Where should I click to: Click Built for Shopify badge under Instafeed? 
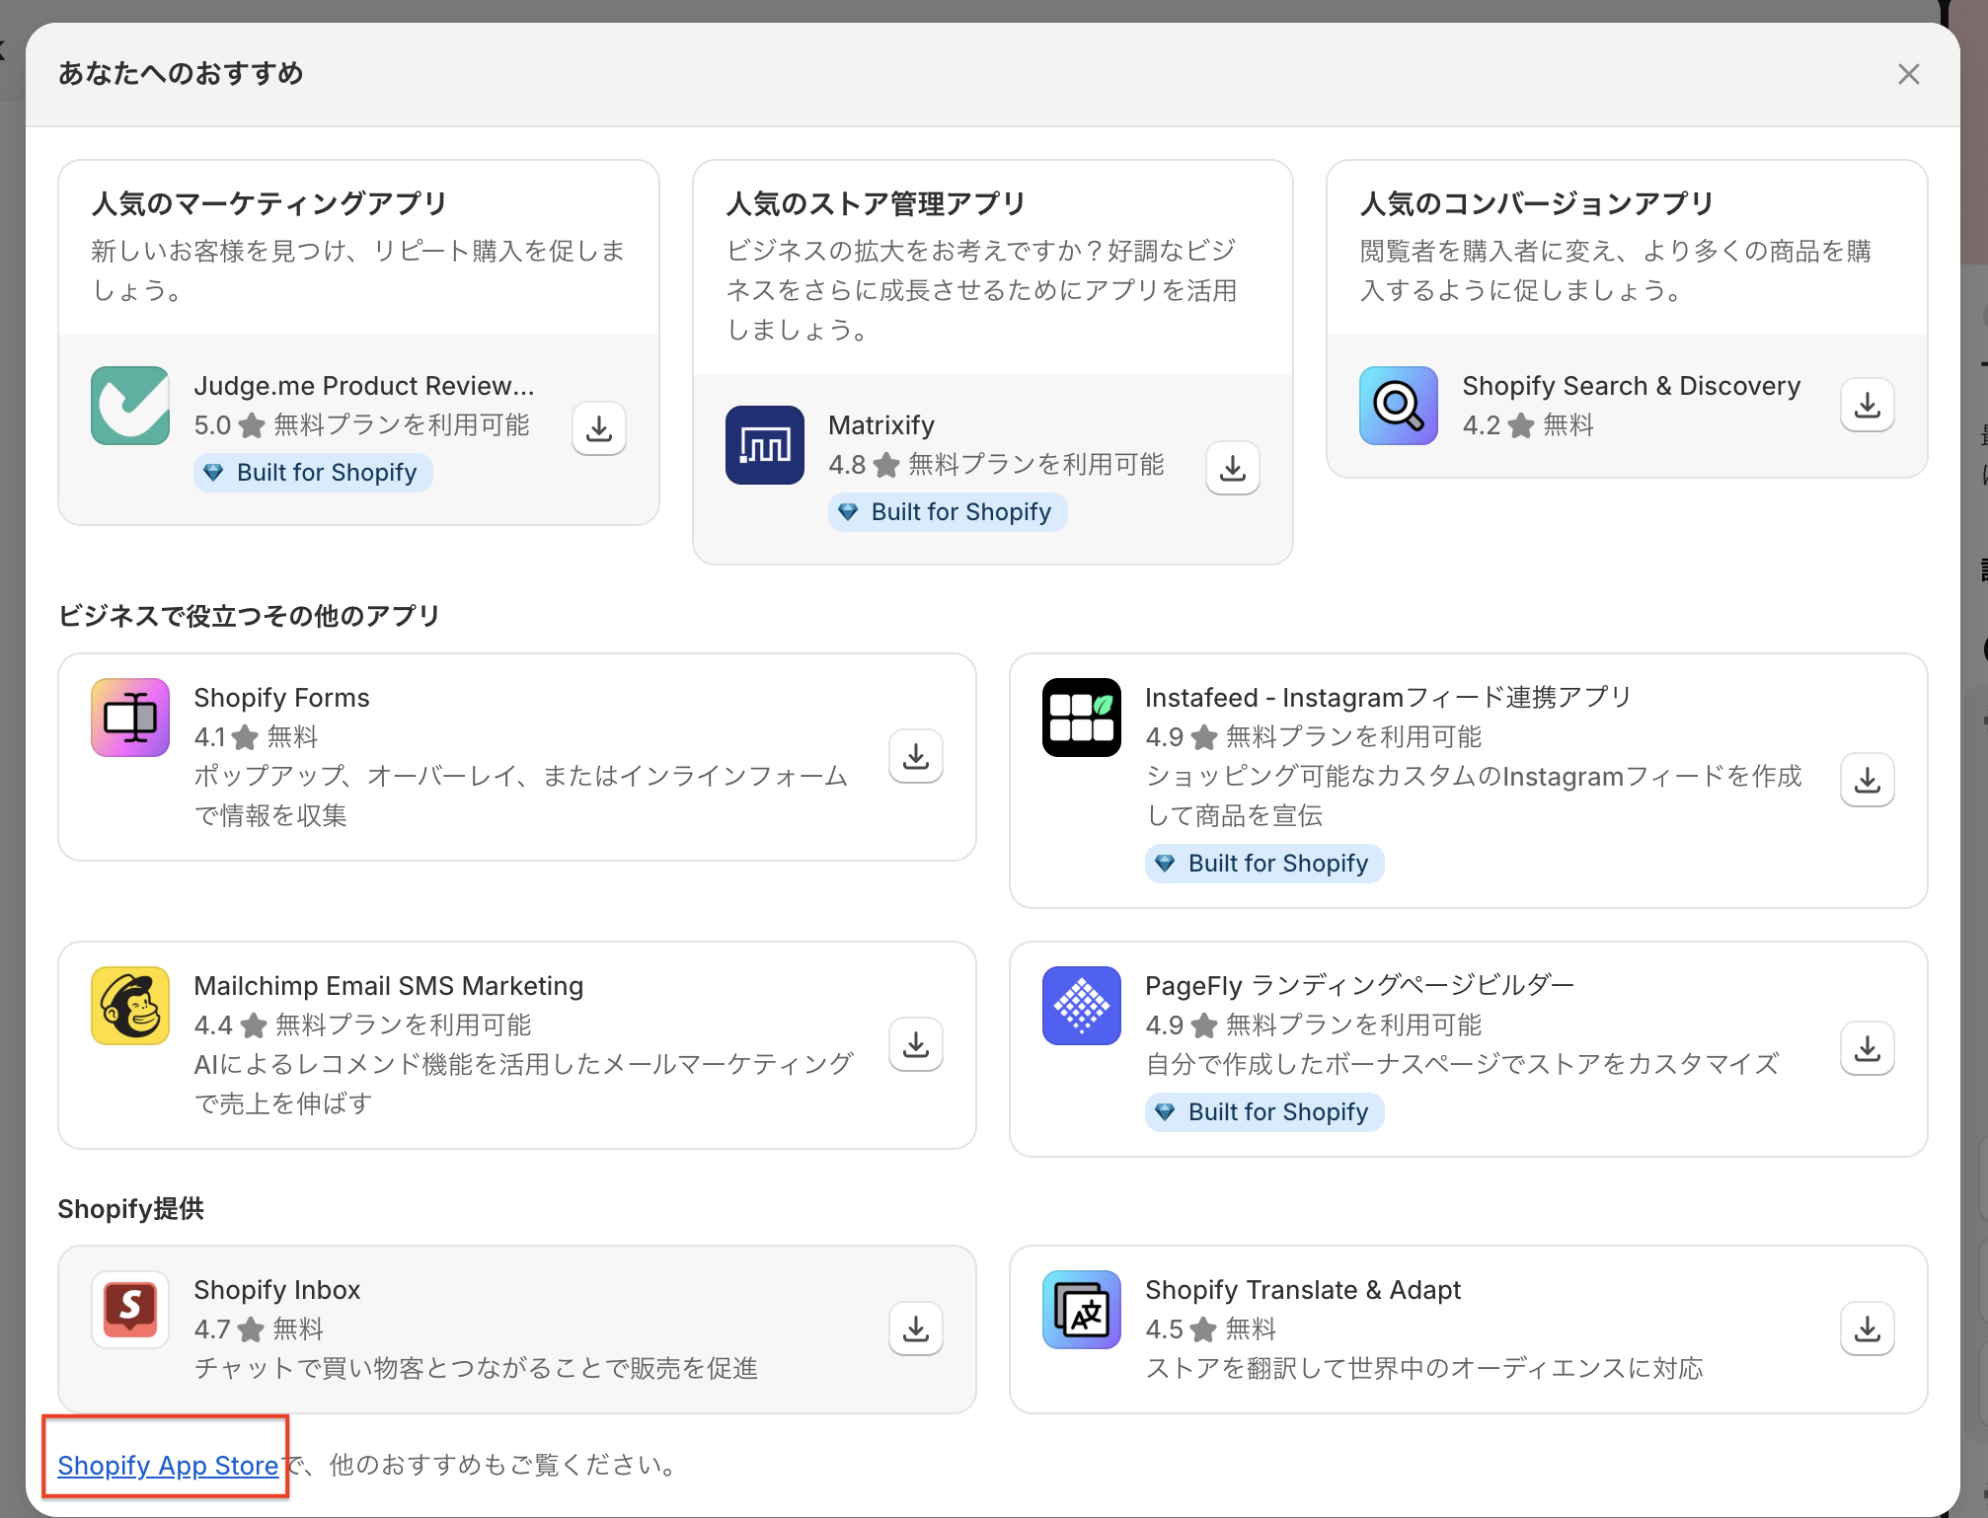[x=1264, y=864]
